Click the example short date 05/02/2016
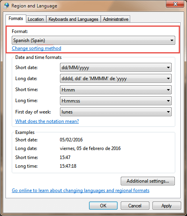Viewport: 187px width, 216px height. 71,140
